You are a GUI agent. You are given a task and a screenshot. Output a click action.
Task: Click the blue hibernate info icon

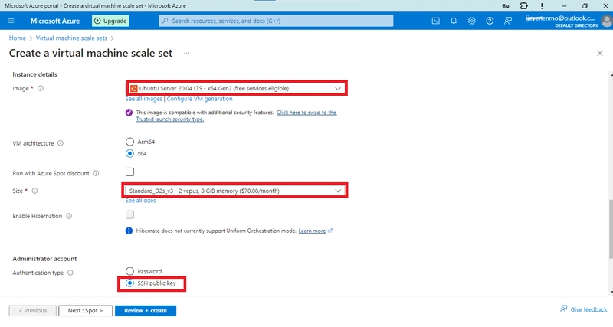pos(129,231)
